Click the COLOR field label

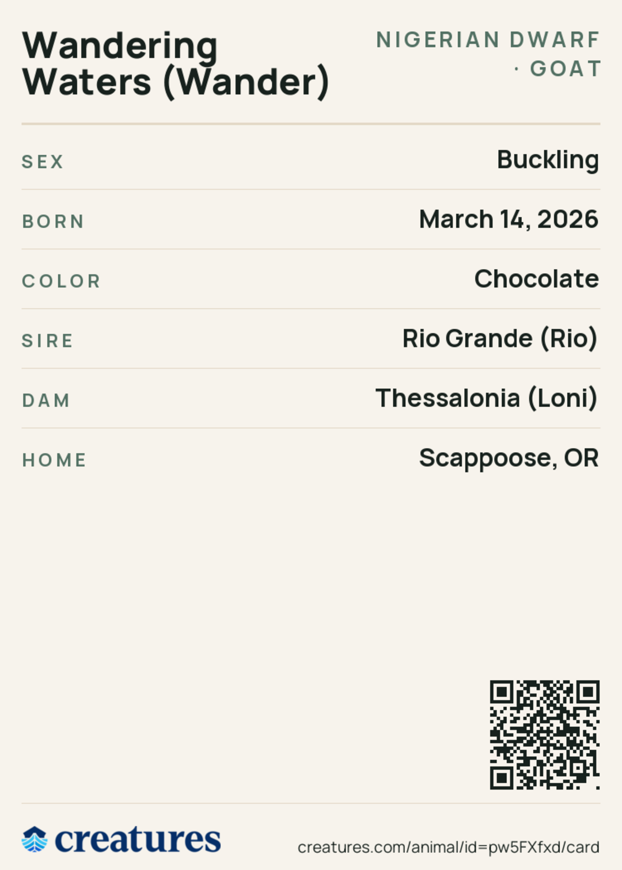point(62,281)
